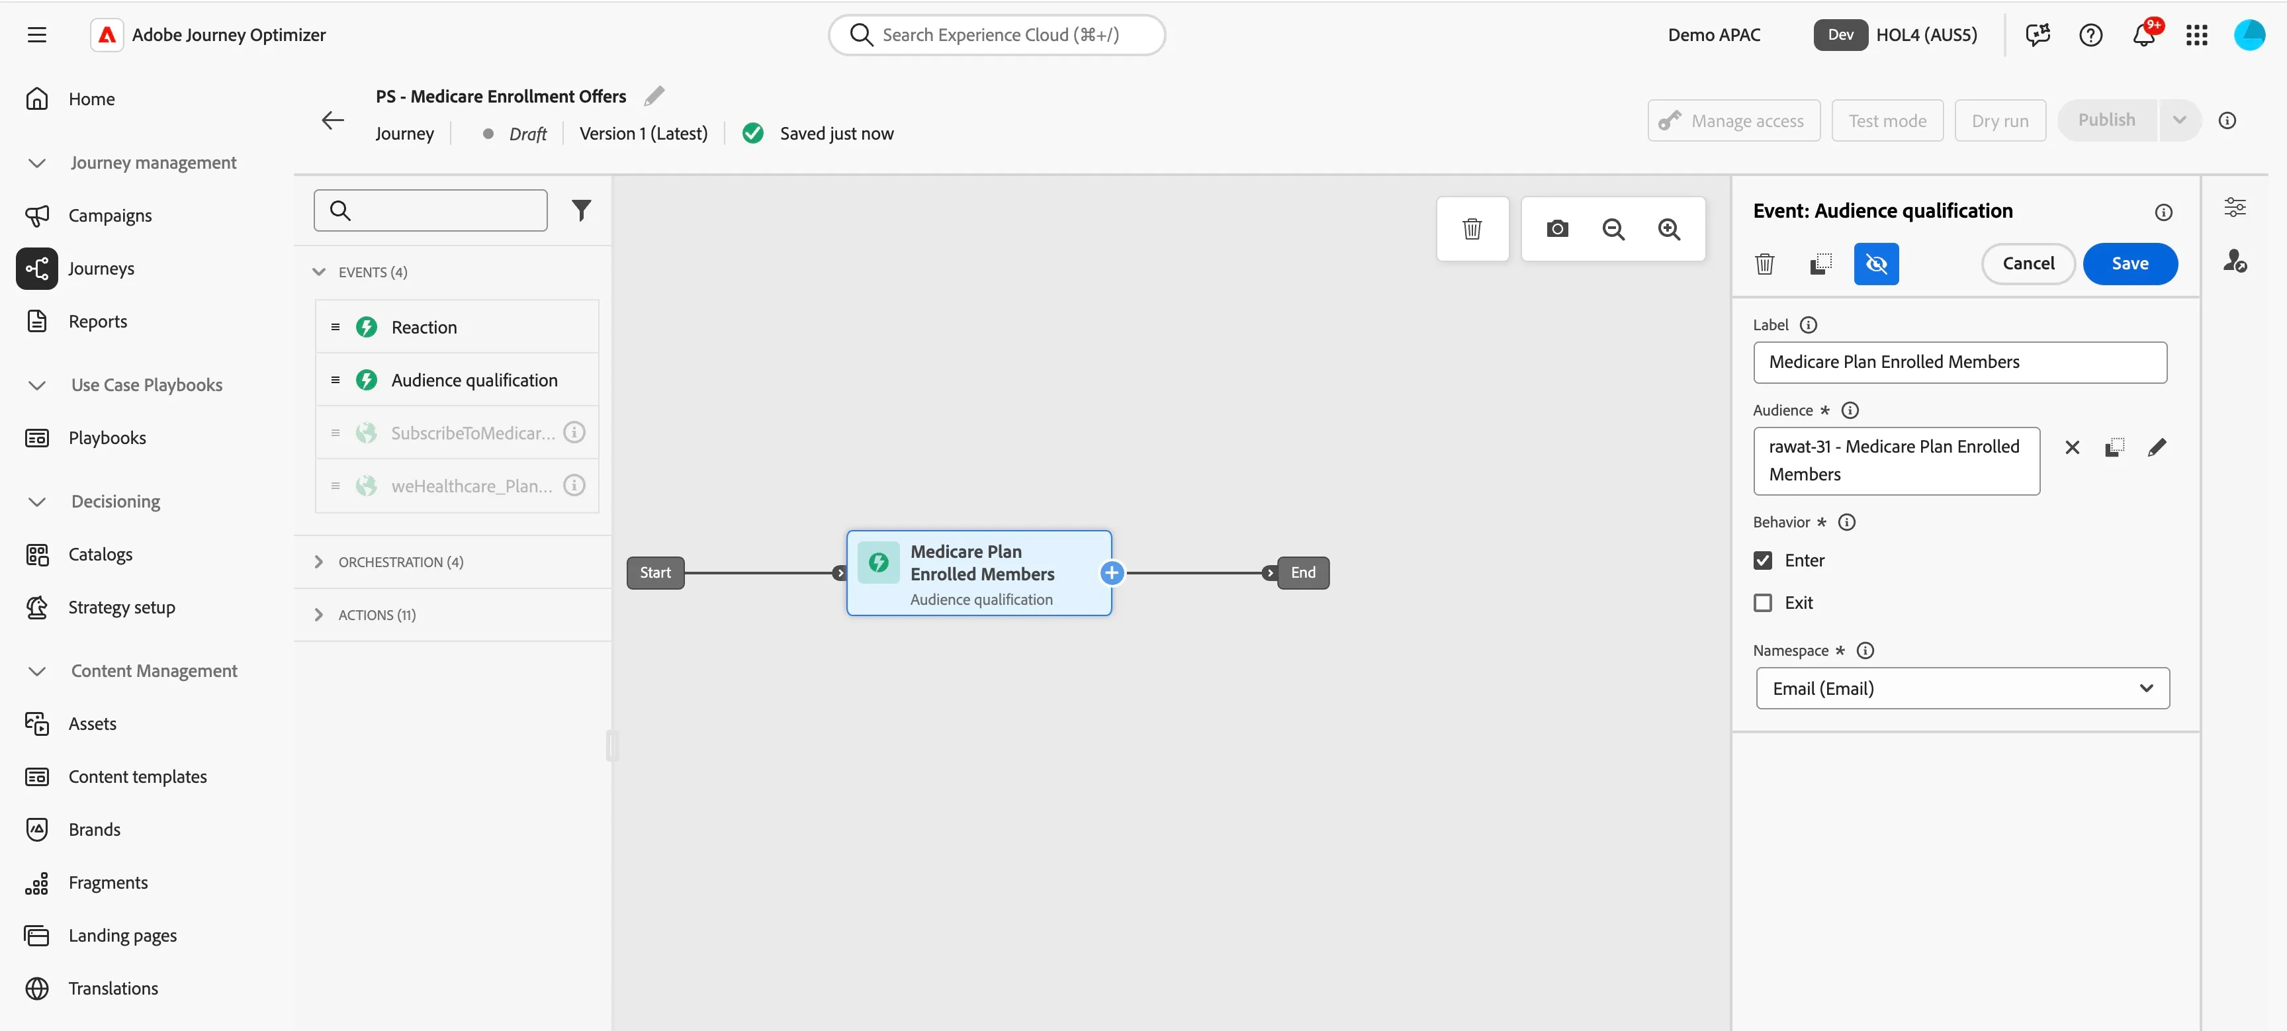Collapse the Journey management nav group

coord(36,163)
